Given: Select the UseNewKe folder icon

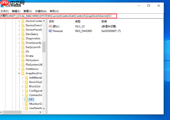Looking at the screenshot, I should (x=26, y=108).
